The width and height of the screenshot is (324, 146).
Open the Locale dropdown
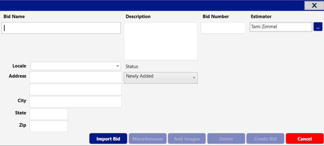[75, 66]
